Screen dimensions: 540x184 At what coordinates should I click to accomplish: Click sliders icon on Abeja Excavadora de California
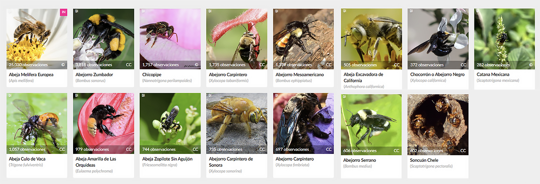[345, 11]
